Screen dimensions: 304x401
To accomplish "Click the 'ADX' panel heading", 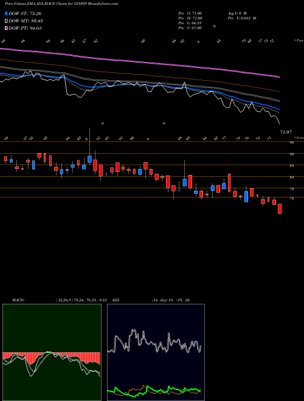I will coord(116,300).
